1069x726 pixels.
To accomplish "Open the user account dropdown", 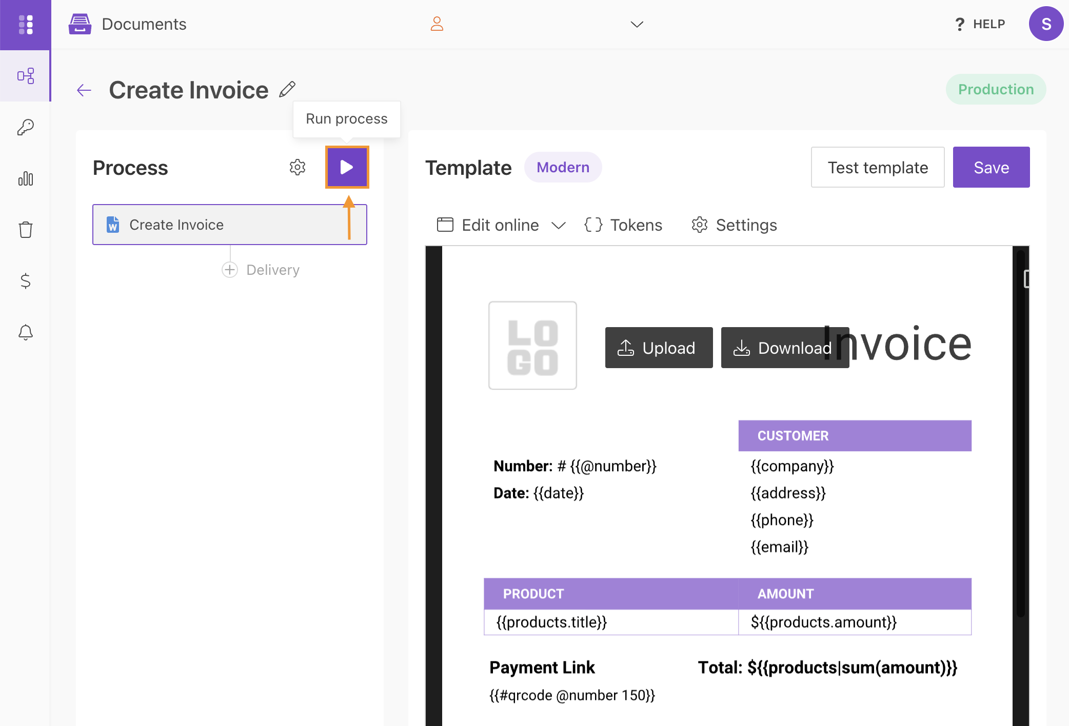I will pyautogui.click(x=636, y=24).
